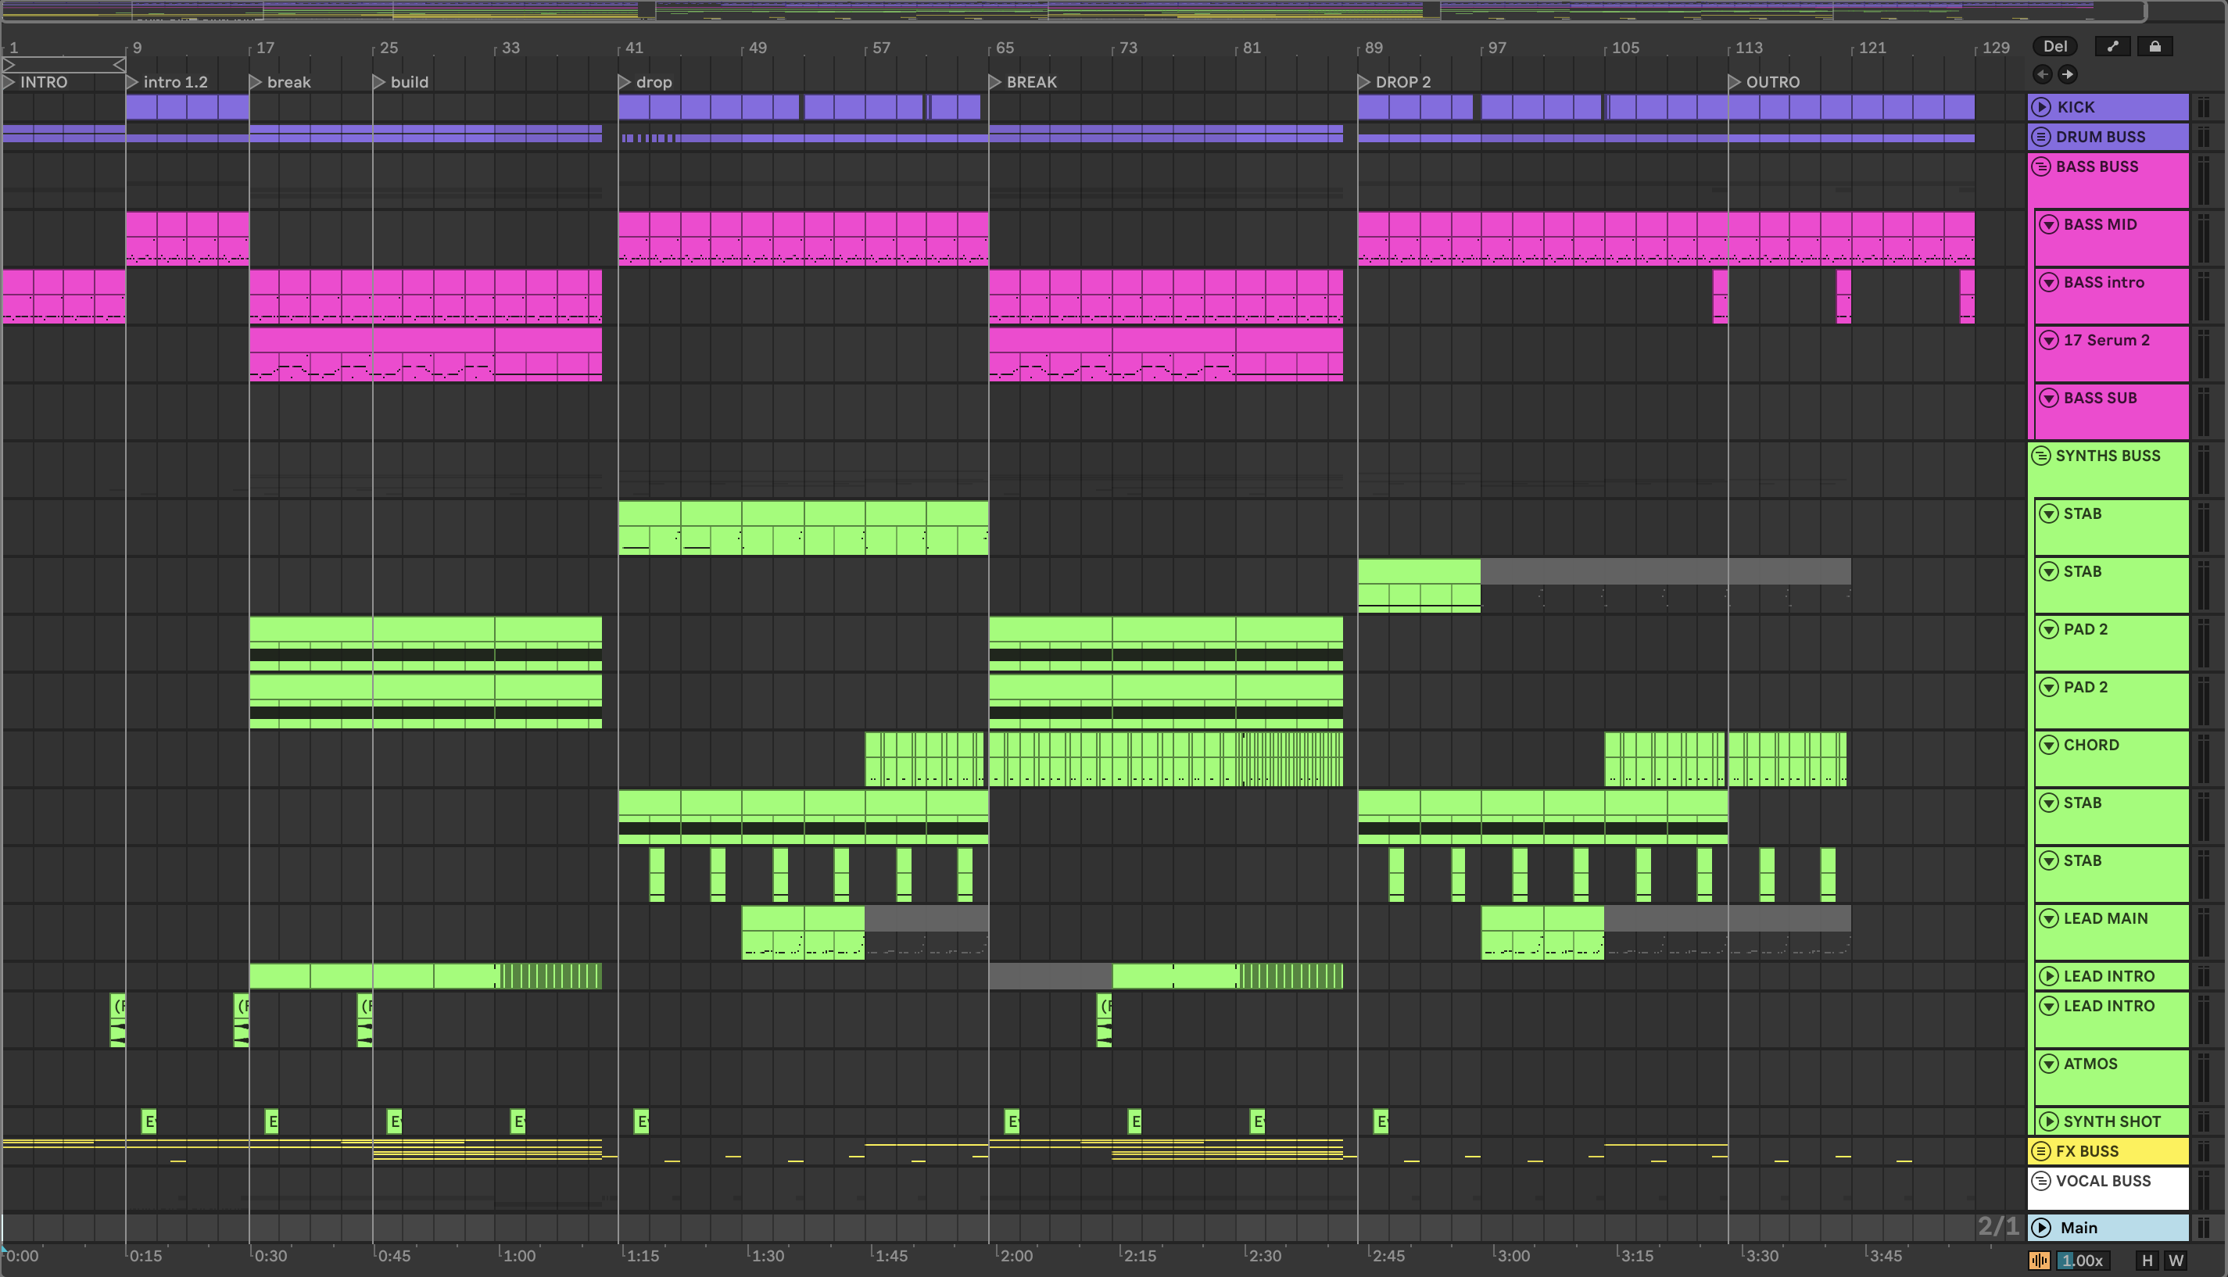Toggle the automation mode icon
The width and height of the screenshot is (2228, 1277).
(x=2112, y=46)
